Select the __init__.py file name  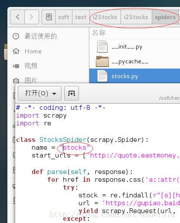[127, 47]
